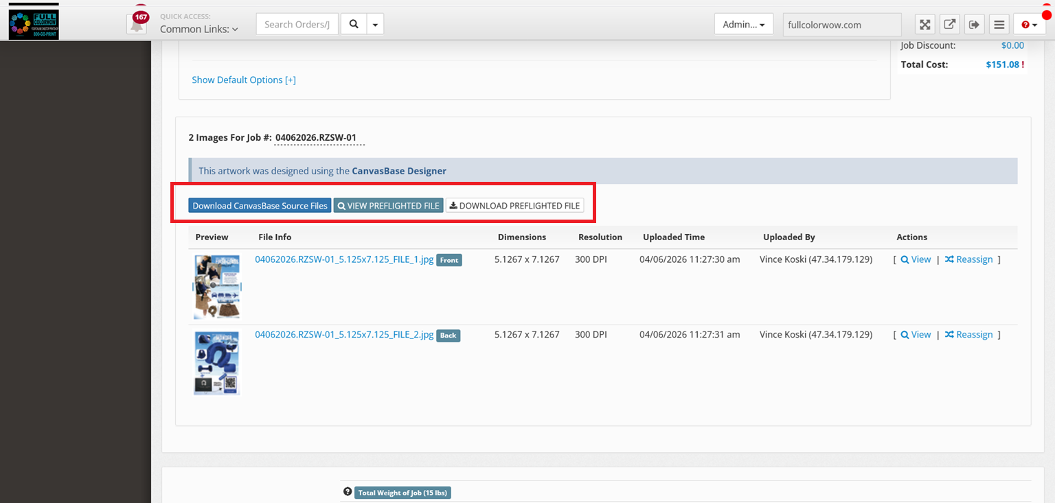
Task: Open the search options caret dropdown
Action: (x=375, y=24)
